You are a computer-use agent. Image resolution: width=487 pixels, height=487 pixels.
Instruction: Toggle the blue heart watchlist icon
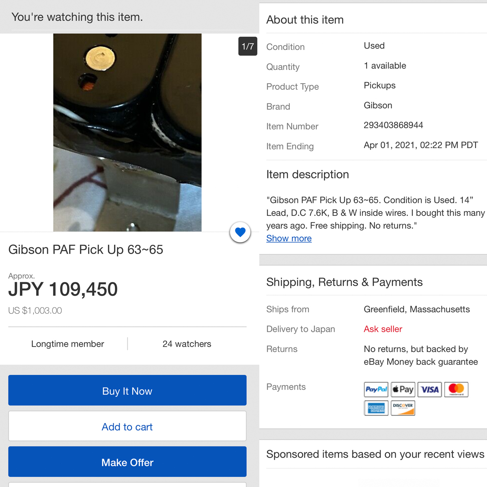(x=240, y=233)
